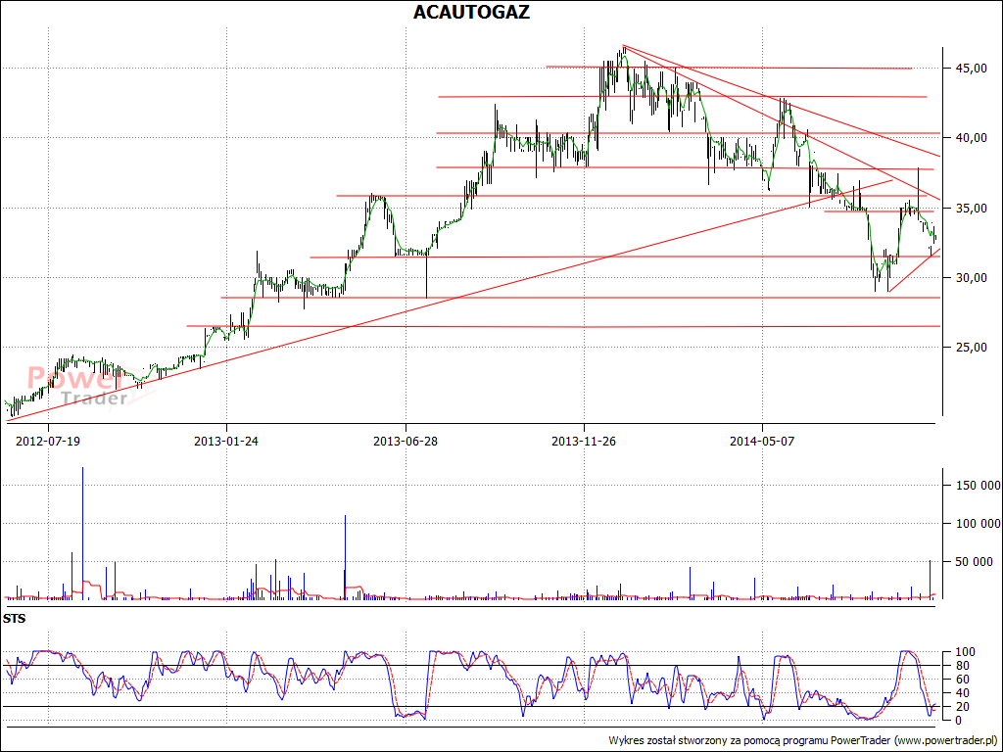This screenshot has height=752, width=1003.
Task: Select the 35,00 price axis label
Action: [971, 209]
